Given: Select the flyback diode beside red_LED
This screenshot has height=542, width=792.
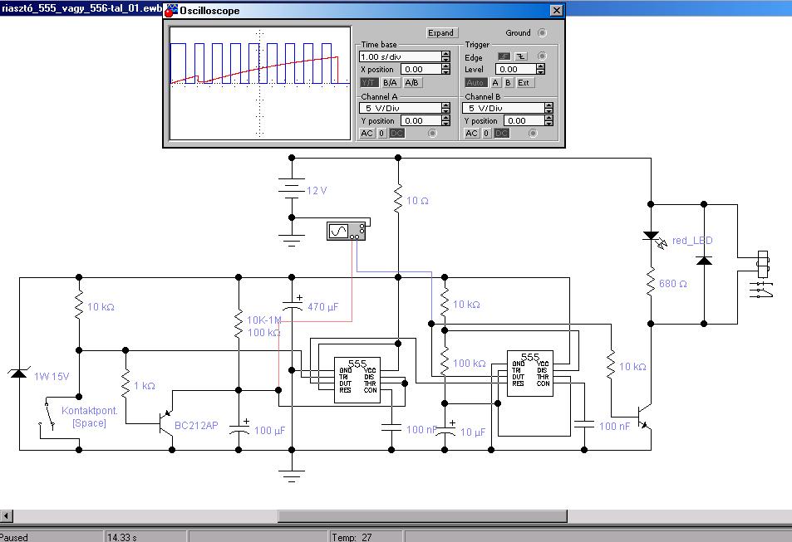Looking at the screenshot, I should pos(704,261).
